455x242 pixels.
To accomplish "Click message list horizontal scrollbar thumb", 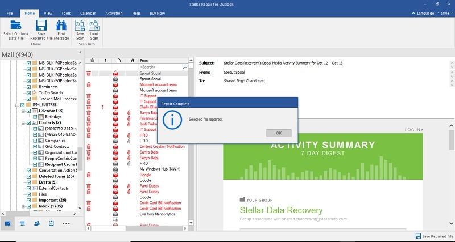I will pos(109,228).
